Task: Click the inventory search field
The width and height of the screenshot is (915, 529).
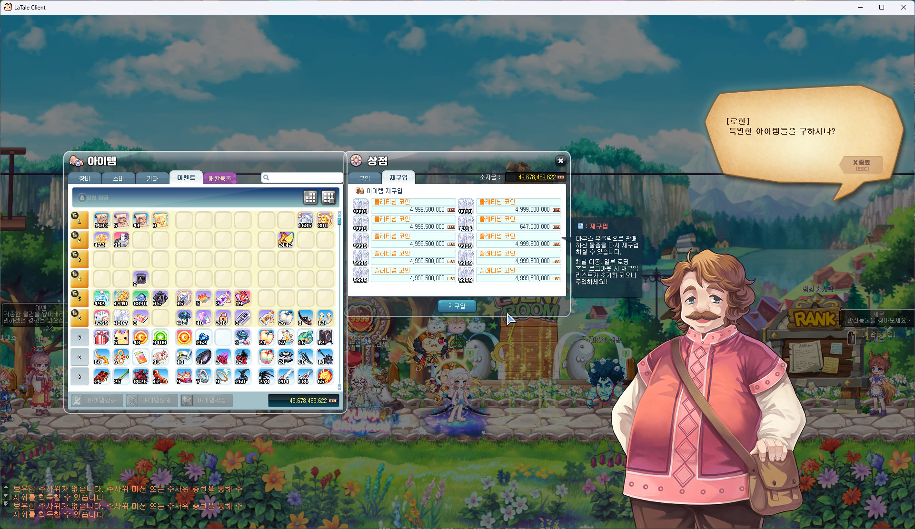Action: click(x=305, y=177)
